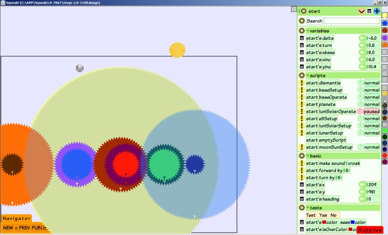Collapse the tests category
The width and height of the screenshot is (388, 235).
(x=308, y=208)
